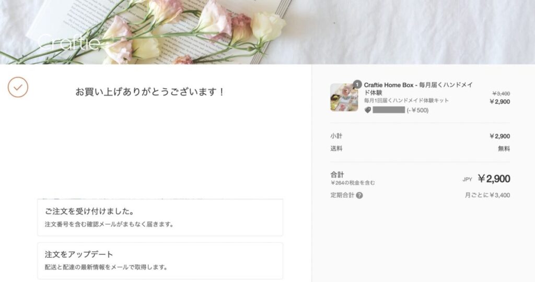Click the flower banner header image

[x=267, y=32]
